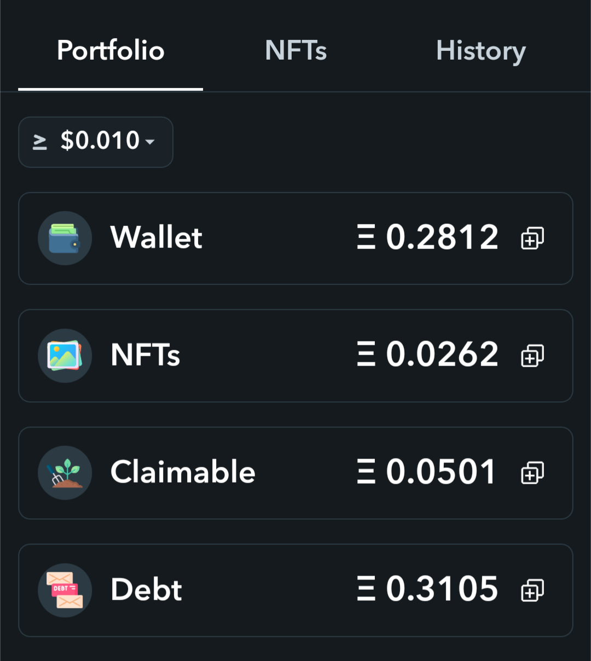Expand the Debt row plus icon

click(532, 590)
